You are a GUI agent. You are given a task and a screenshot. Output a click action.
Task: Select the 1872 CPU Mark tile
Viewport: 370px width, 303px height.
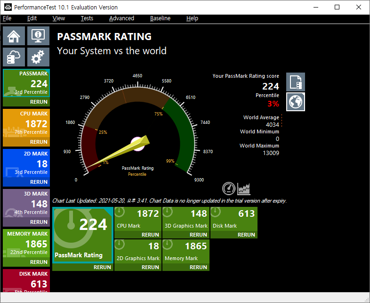138,219
